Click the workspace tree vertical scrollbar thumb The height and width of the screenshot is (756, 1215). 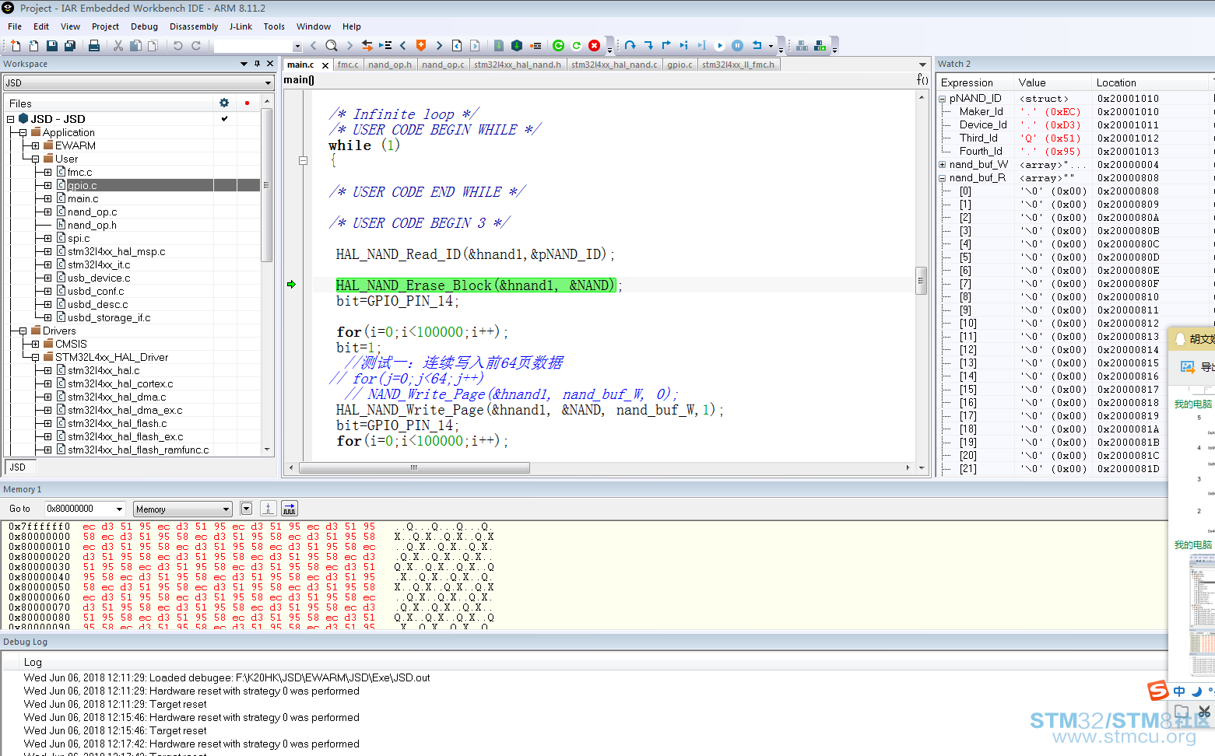point(266,185)
